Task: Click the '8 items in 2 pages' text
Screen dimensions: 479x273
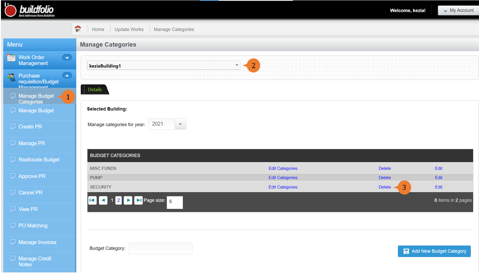Action: point(453,200)
